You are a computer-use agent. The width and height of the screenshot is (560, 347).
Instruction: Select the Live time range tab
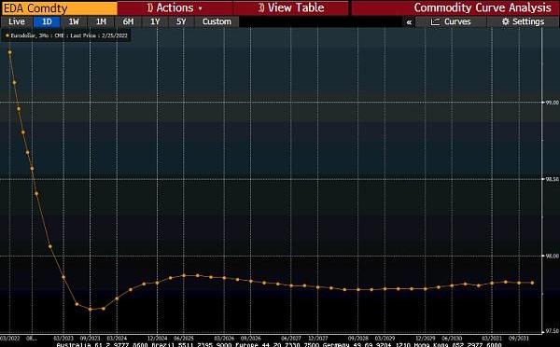17,21
